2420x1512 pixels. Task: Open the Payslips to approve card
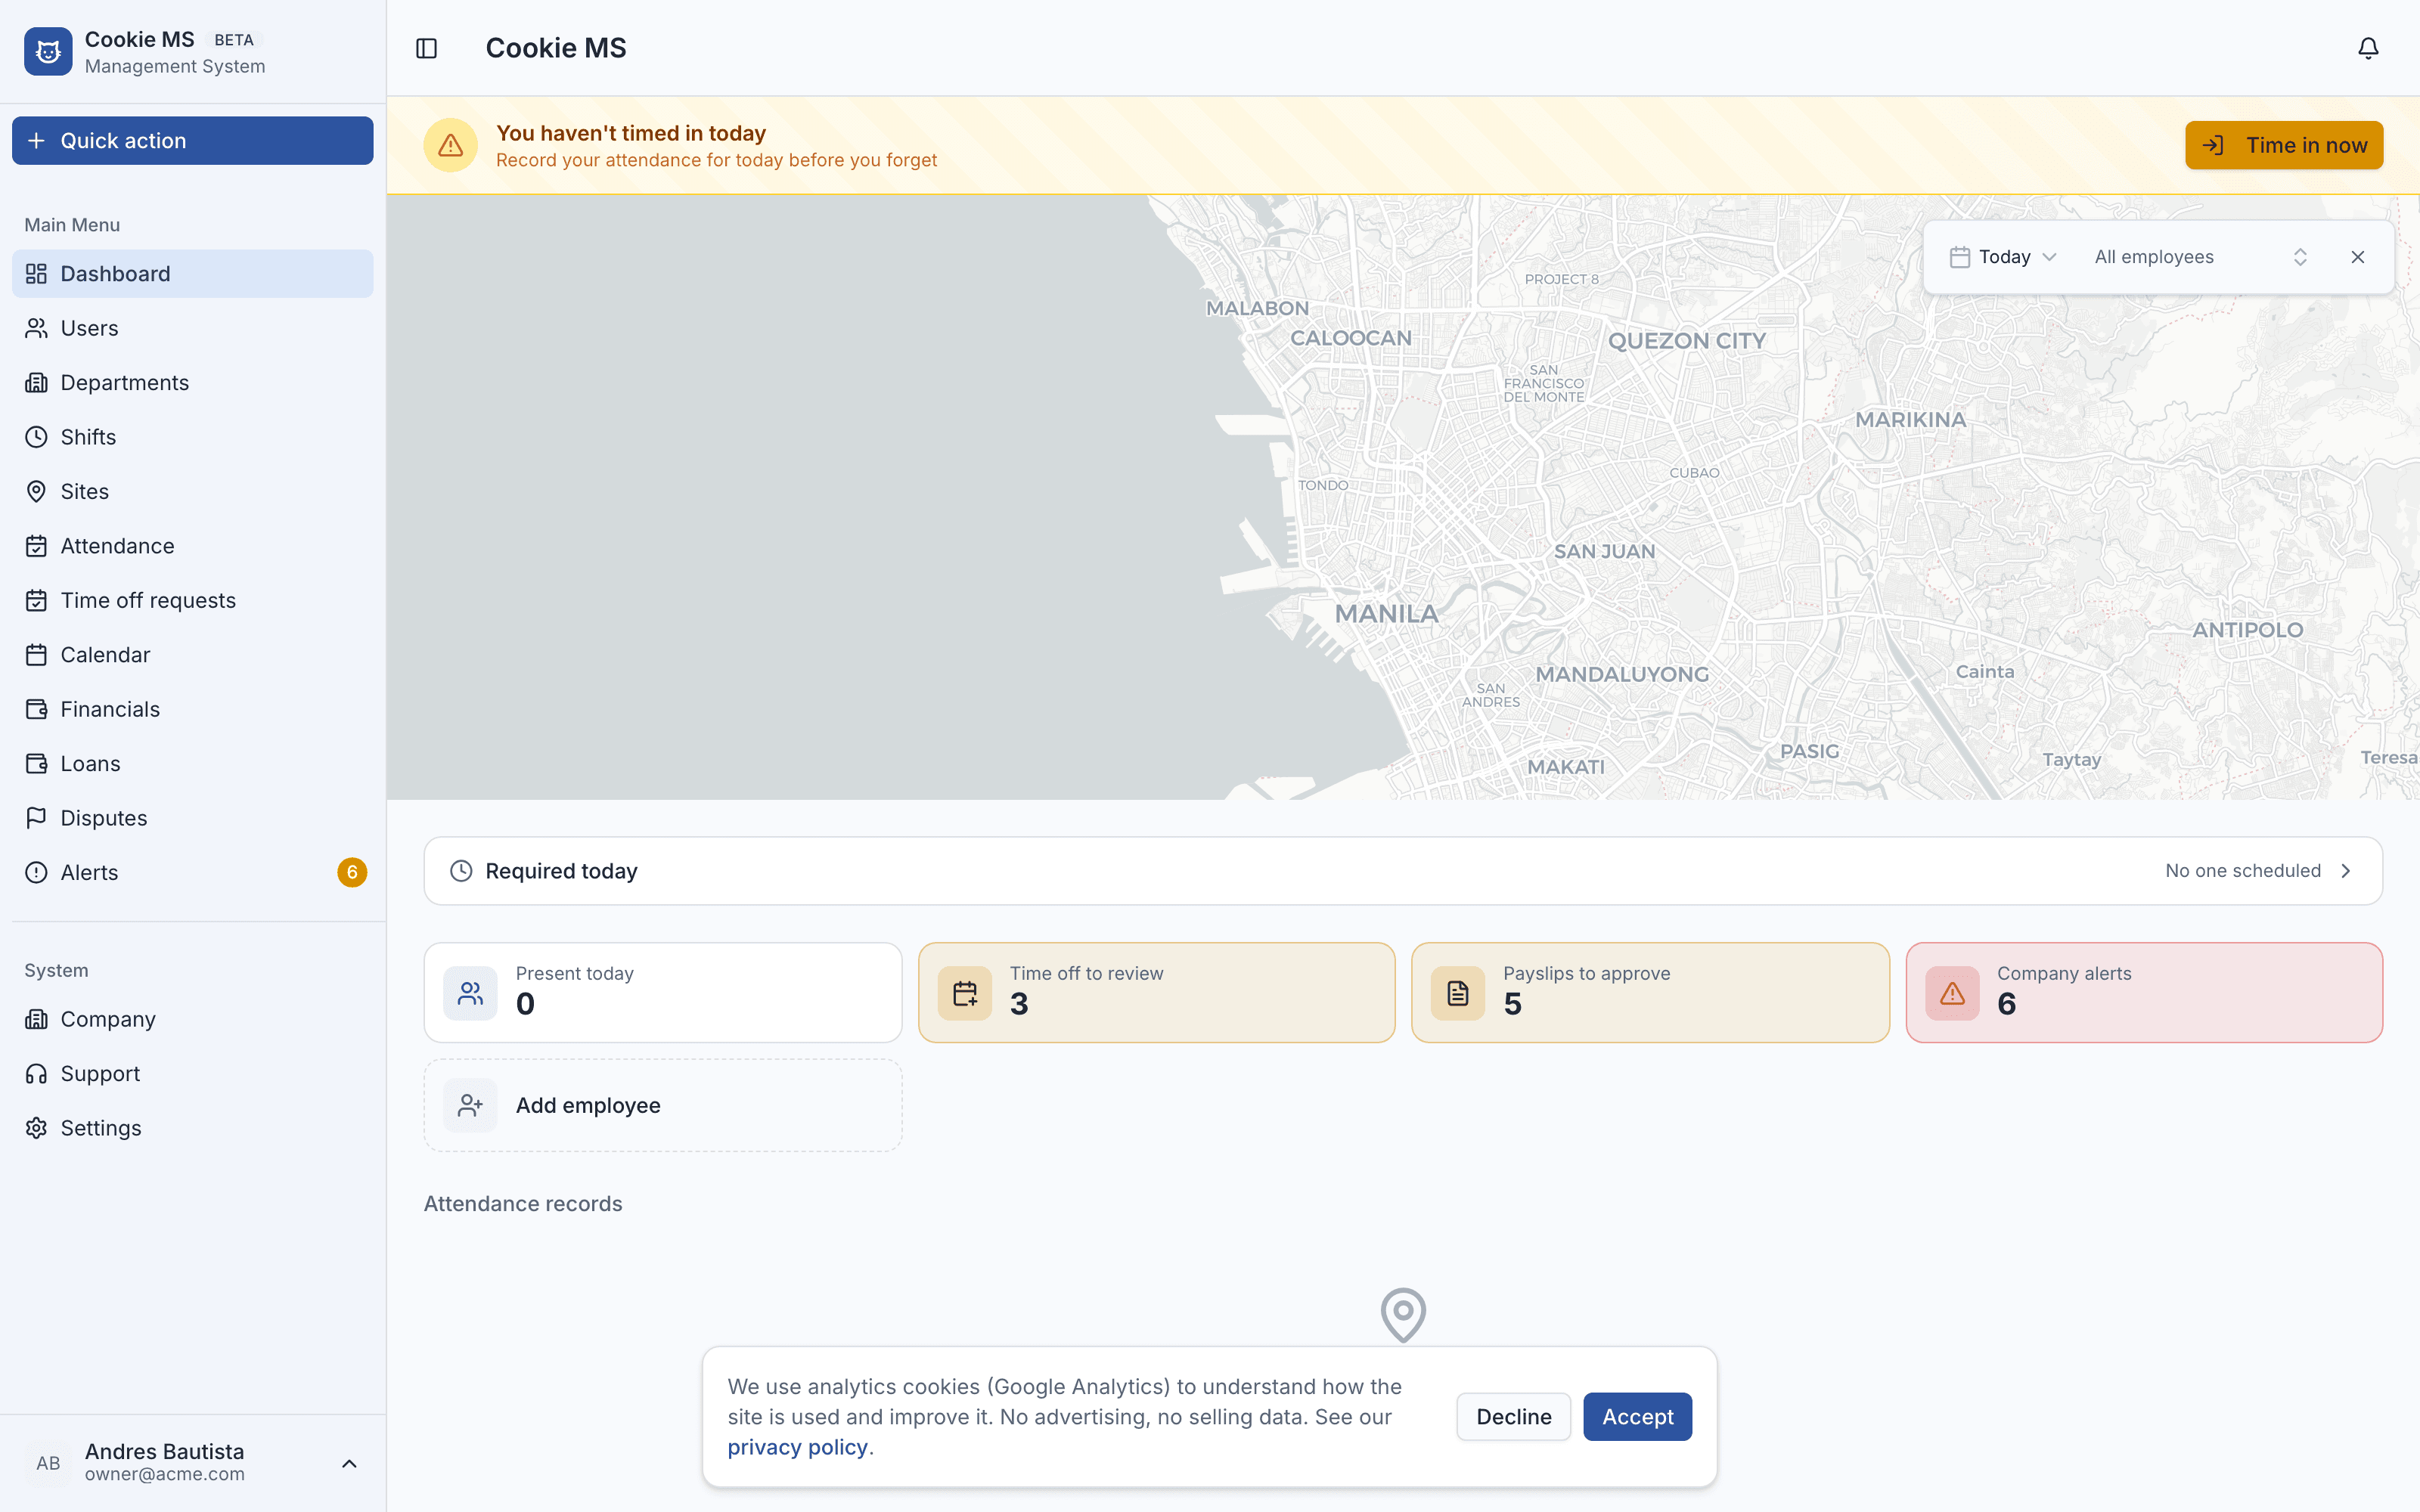click(x=1650, y=993)
